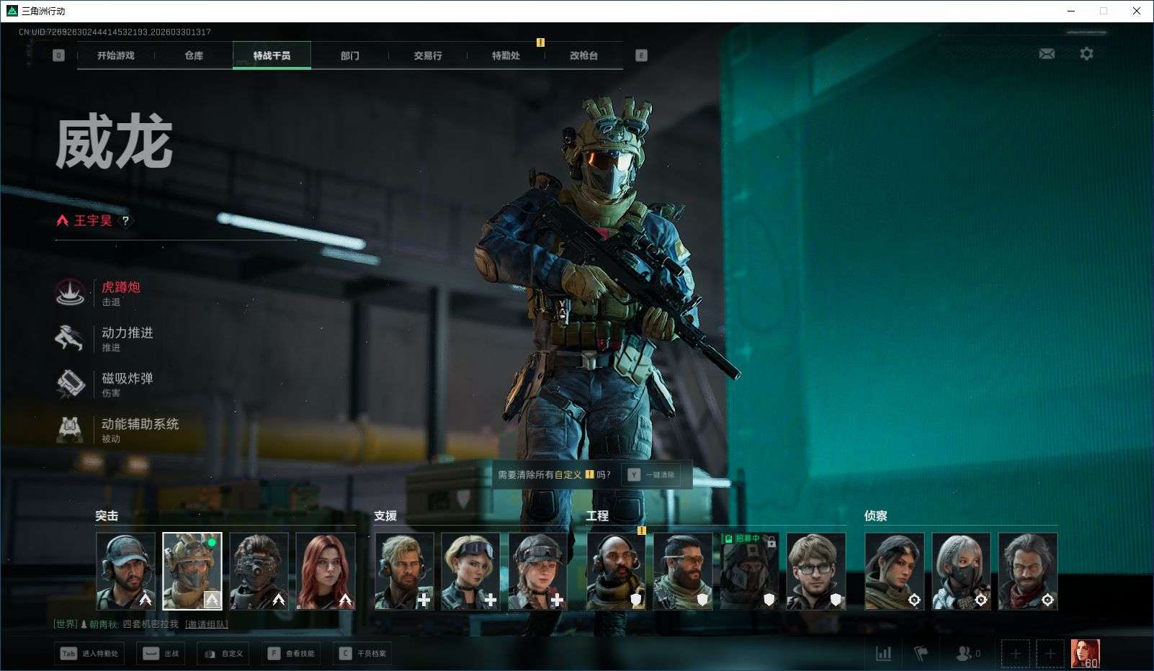Select the red-haired operator in 突击 row

pos(326,572)
